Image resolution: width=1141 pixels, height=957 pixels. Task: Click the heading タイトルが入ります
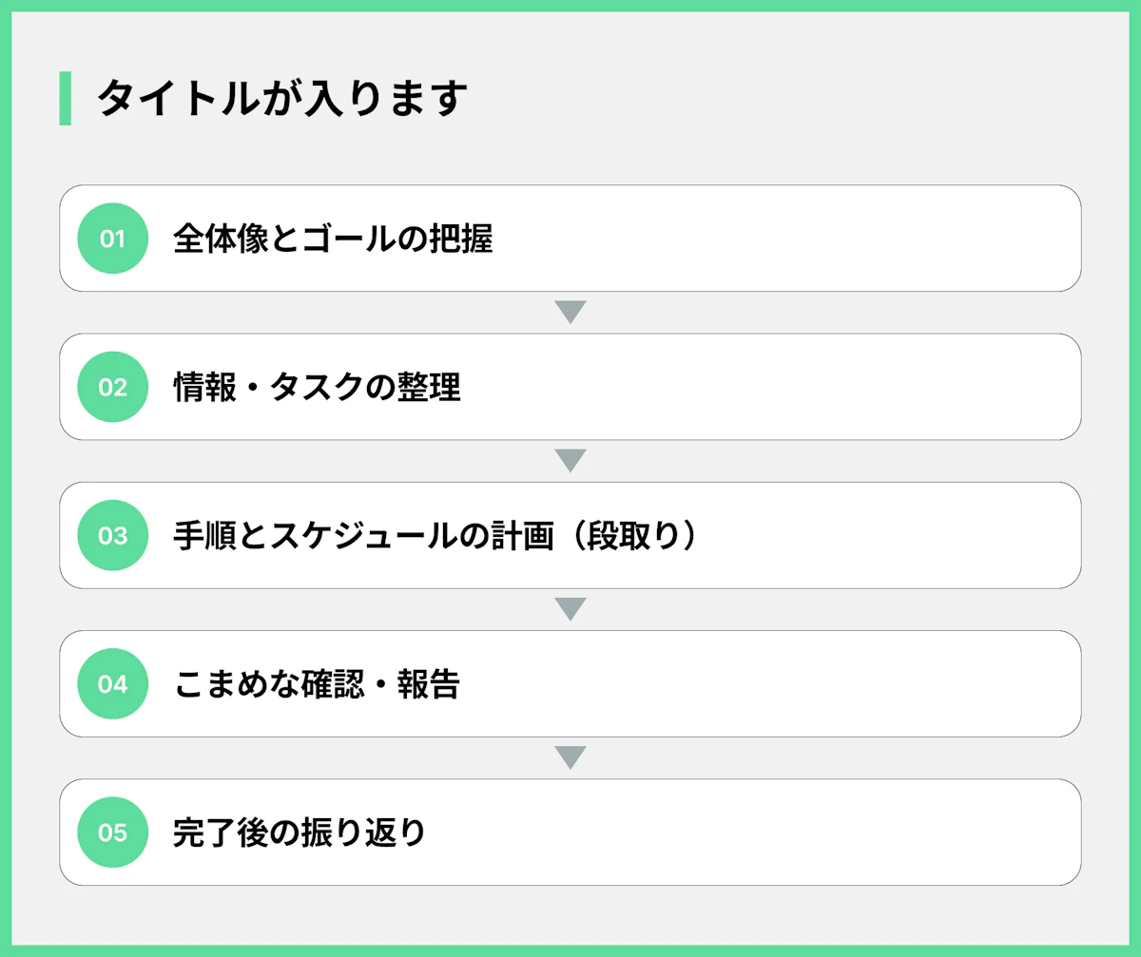tap(282, 99)
